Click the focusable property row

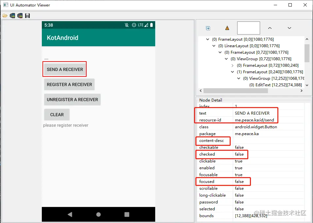[x=251, y=175]
